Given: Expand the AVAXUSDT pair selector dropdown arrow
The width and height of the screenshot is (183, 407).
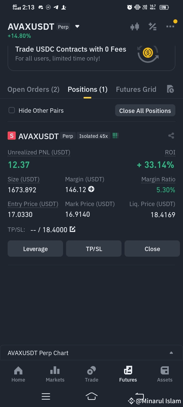Looking at the screenshot, I should tap(77, 26).
